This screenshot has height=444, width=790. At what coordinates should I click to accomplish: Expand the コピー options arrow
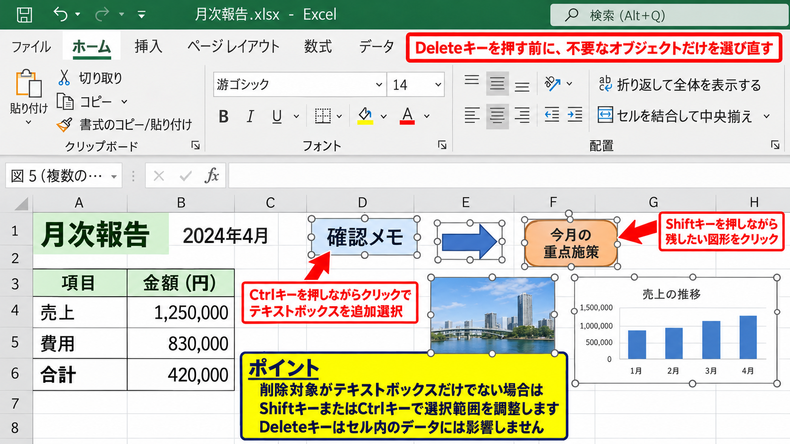124,101
